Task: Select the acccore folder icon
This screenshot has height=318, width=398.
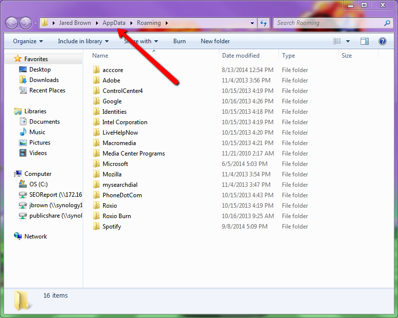Action: coord(96,70)
